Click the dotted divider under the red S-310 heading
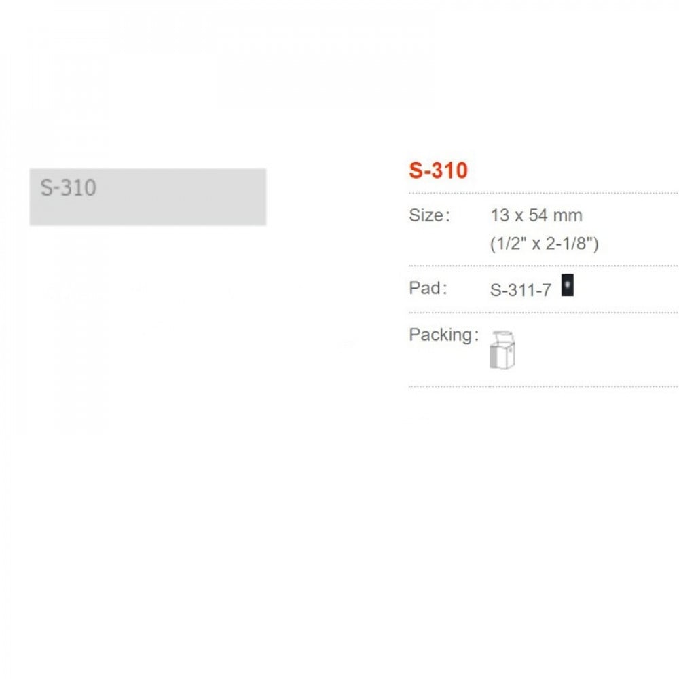 tap(543, 193)
